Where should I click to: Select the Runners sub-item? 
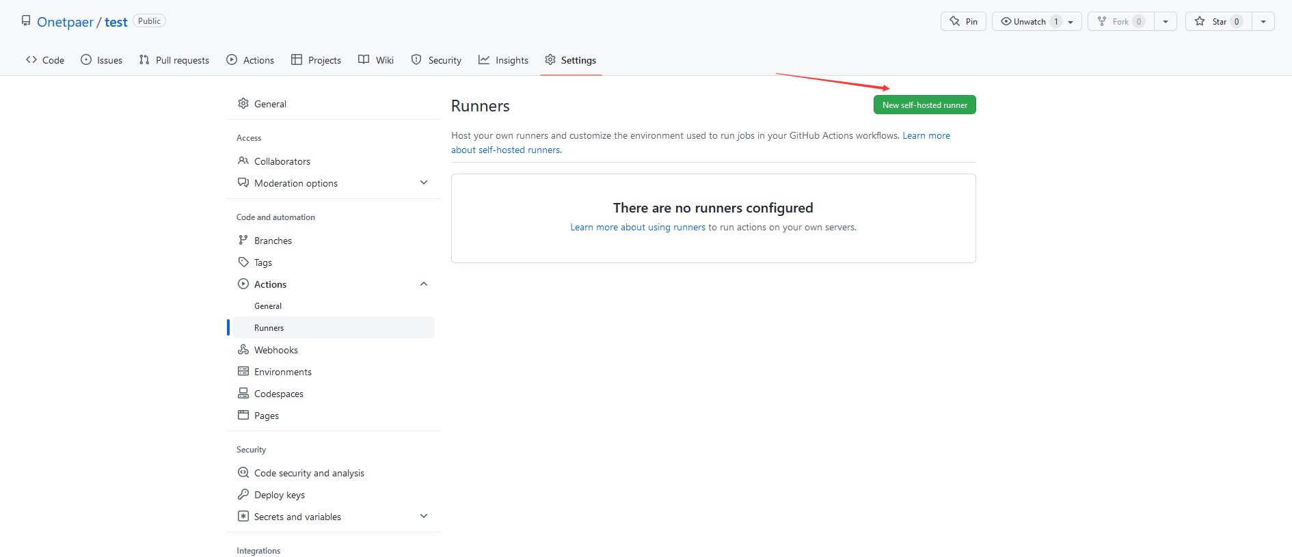[x=334, y=328]
